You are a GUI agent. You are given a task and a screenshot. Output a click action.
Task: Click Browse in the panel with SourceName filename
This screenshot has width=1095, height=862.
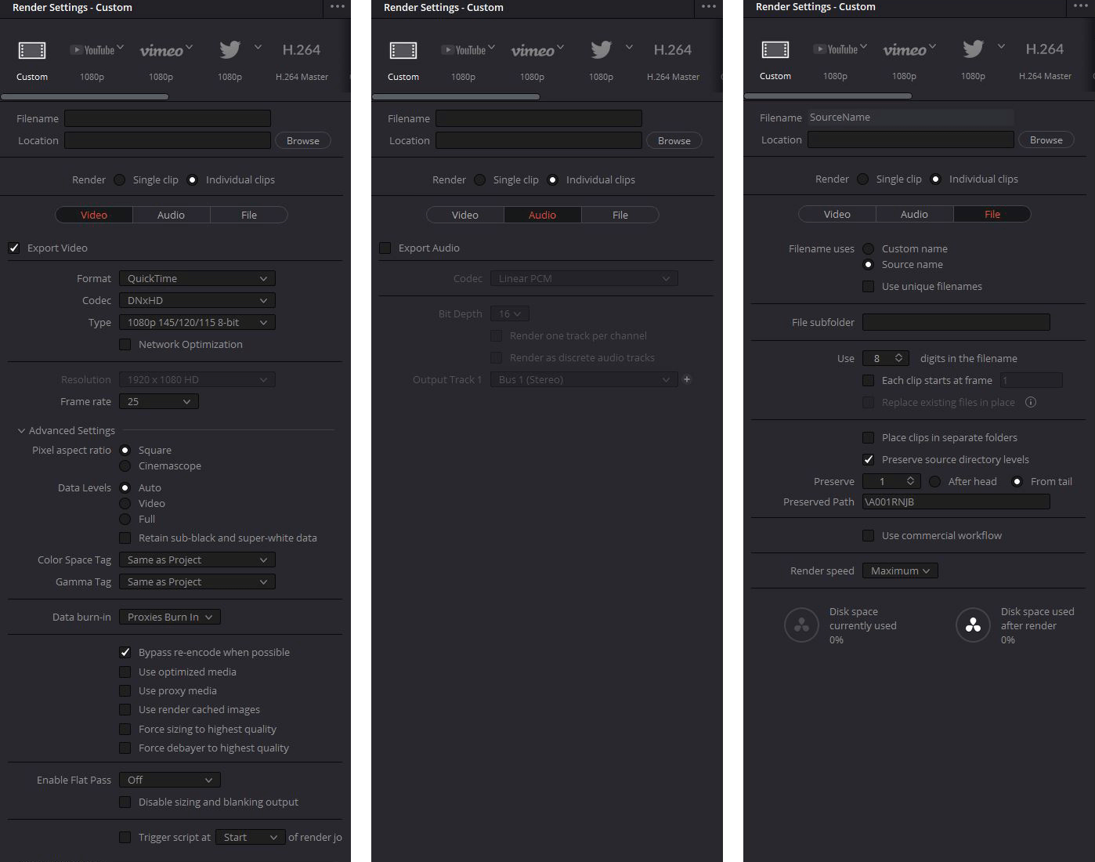click(1046, 139)
